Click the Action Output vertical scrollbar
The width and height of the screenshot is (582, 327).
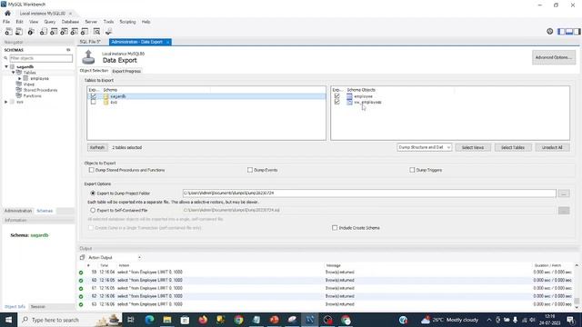[x=577, y=285]
